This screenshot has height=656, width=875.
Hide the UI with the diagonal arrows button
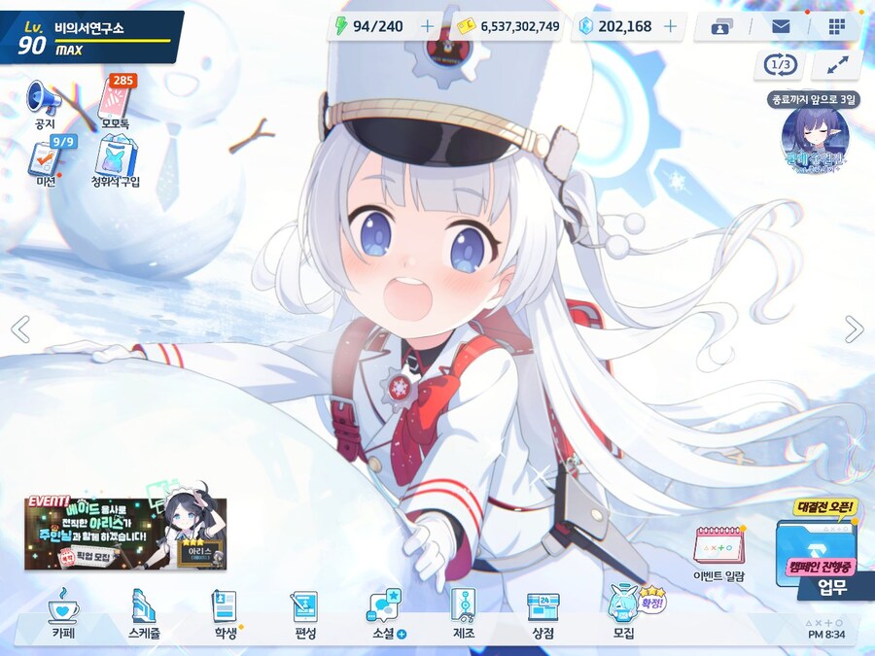[x=837, y=65]
